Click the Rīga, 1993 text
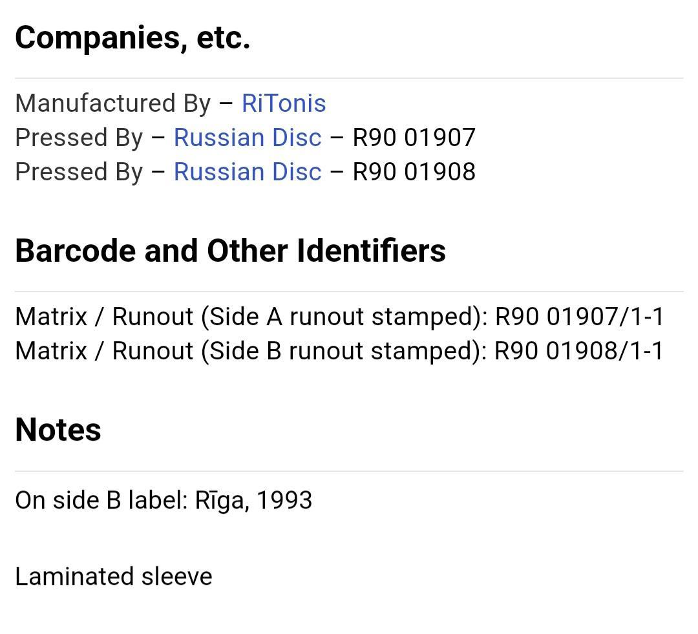Image resolution: width=698 pixels, height=634 pixels. point(253,501)
